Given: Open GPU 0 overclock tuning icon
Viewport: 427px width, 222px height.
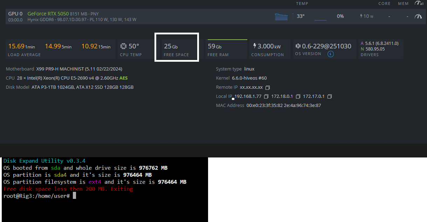Looking at the screenshot, I should [418, 16].
